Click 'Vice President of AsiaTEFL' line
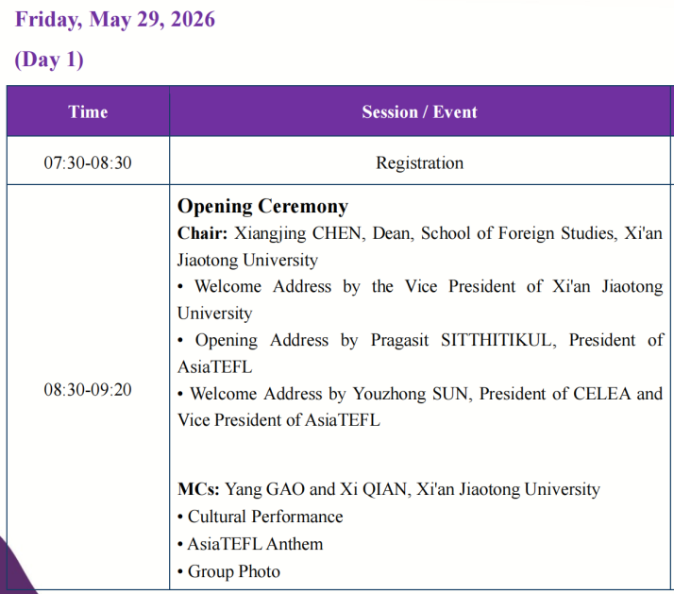Image resolution: width=674 pixels, height=594 pixels. point(279,420)
